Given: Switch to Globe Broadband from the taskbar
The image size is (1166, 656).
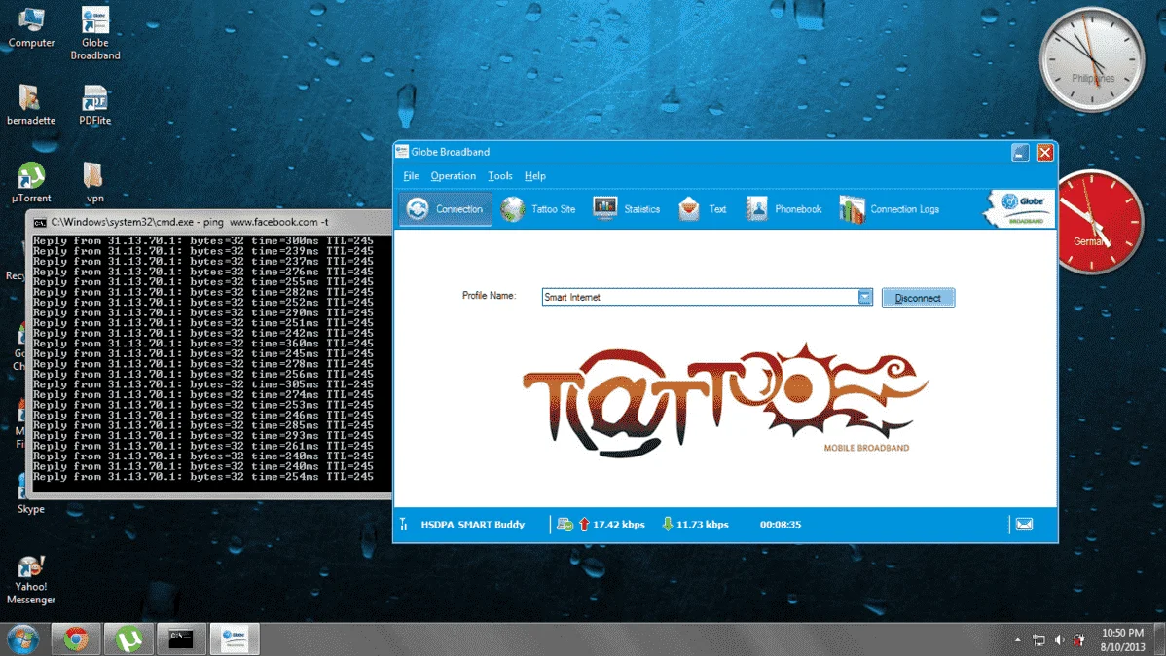Looking at the screenshot, I should click(x=235, y=638).
